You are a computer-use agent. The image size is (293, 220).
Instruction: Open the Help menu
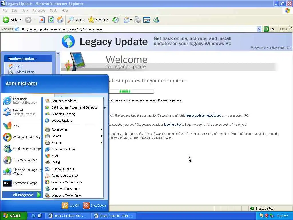(64, 11)
